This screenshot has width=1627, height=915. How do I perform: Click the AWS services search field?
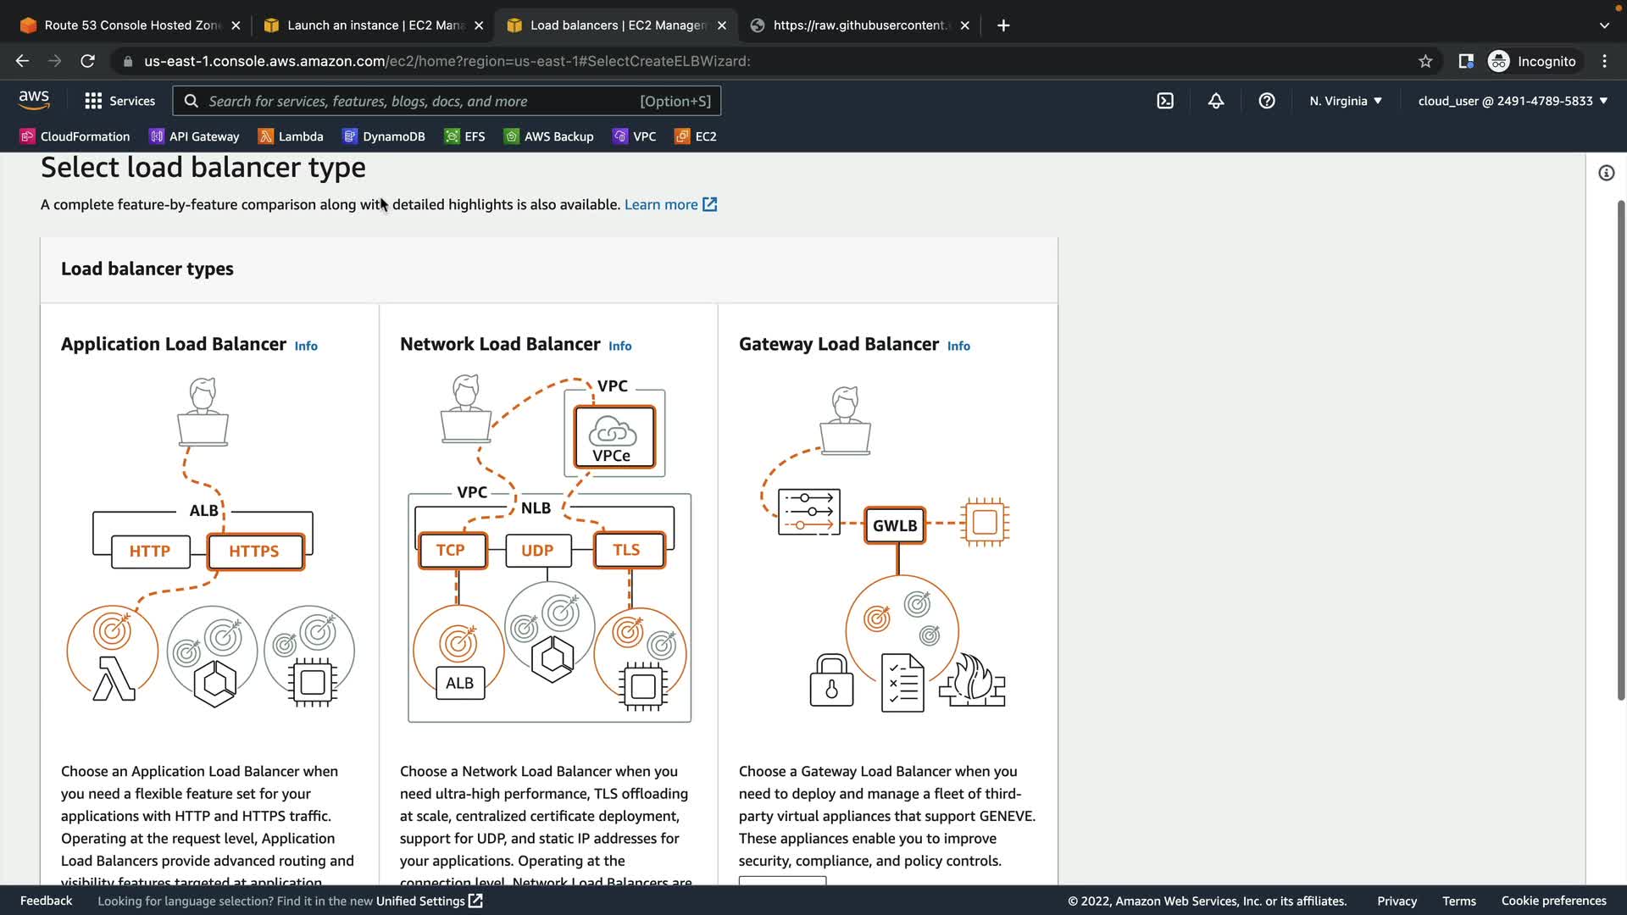point(424,101)
